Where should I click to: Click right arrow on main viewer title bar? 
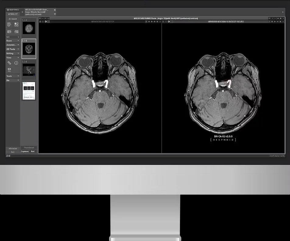(x=278, y=18)
